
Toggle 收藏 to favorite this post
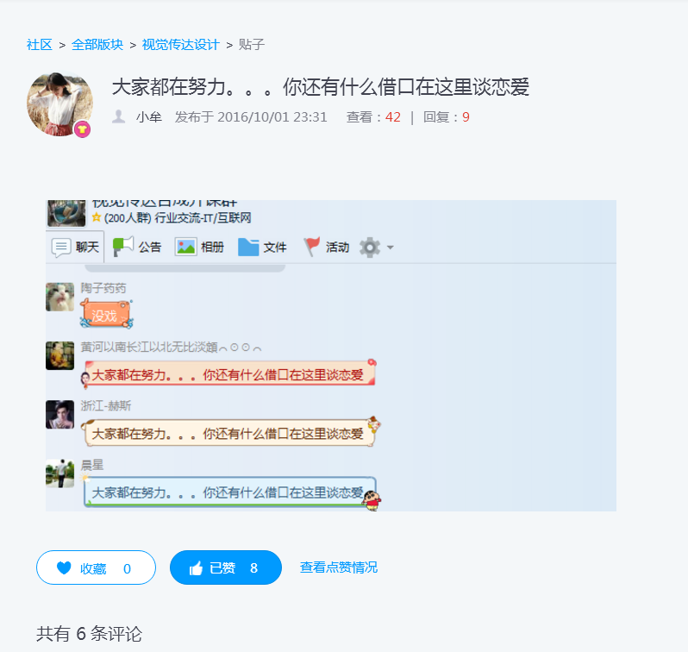(96, 567)
